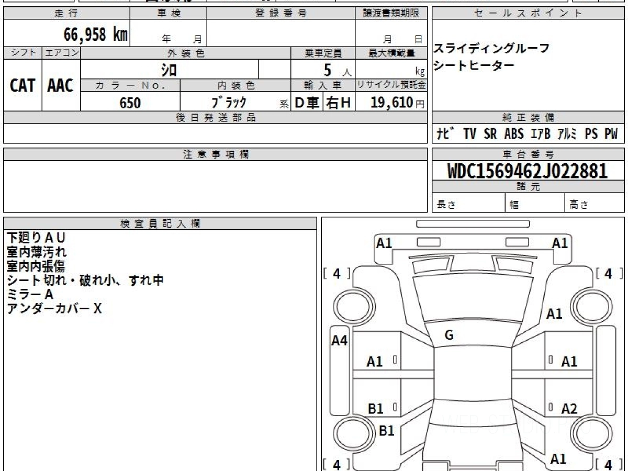Click the PS equipment item
The width and height of the screenshot is (628, 471).
(591, 134)
